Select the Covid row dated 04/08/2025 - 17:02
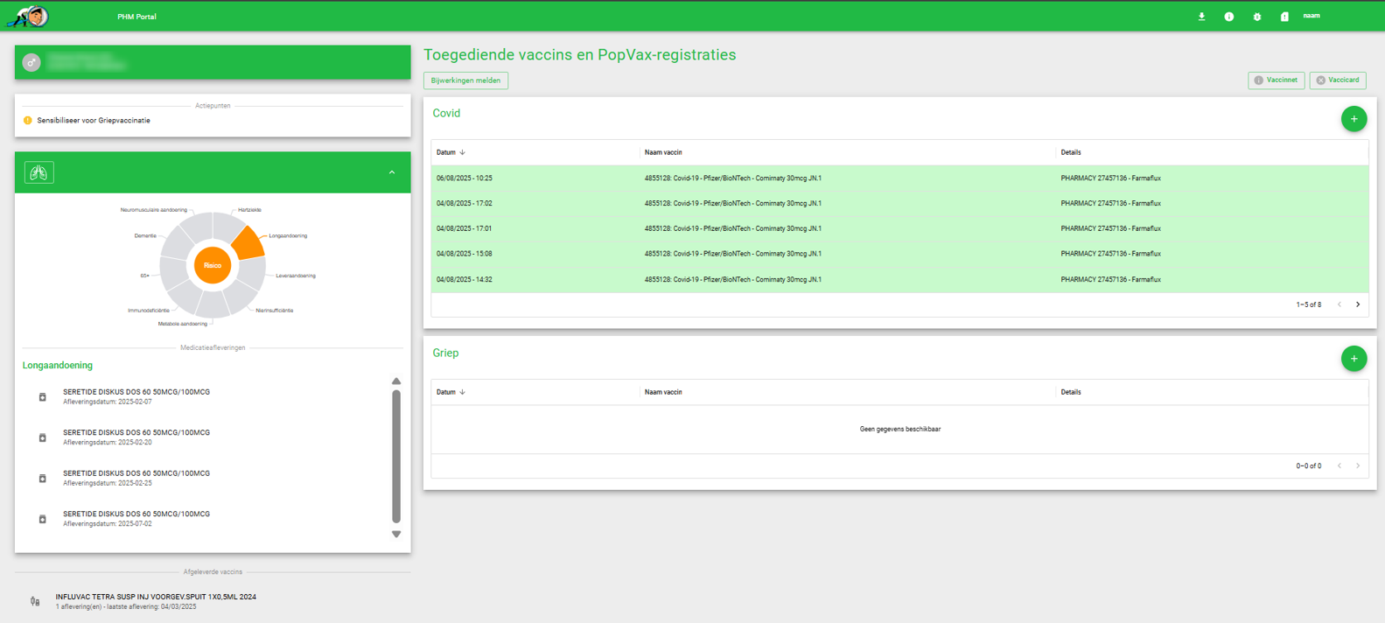The width and height of the screenshot is (1385, 623). tap(899, 203)
